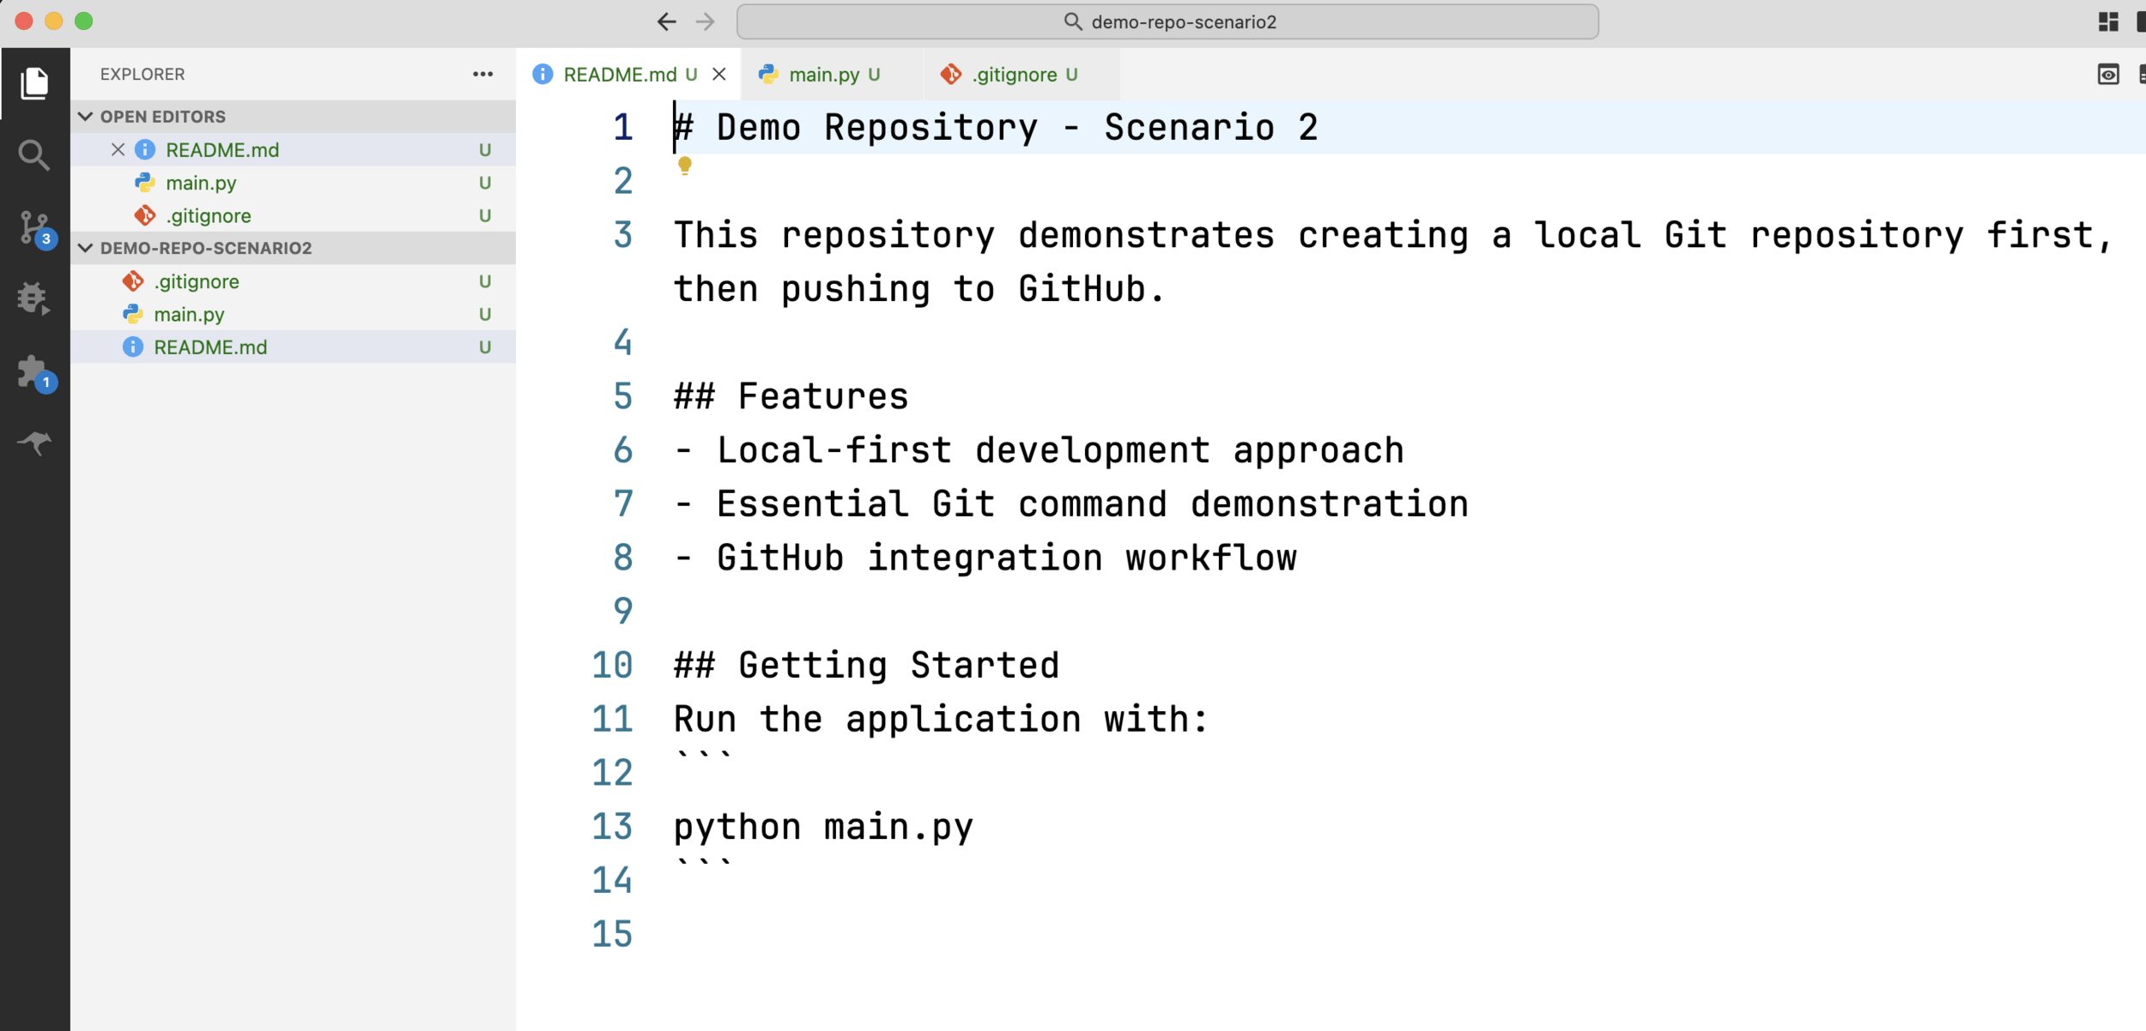Open the Explorer view in activity bar

[x=34, y=83]
